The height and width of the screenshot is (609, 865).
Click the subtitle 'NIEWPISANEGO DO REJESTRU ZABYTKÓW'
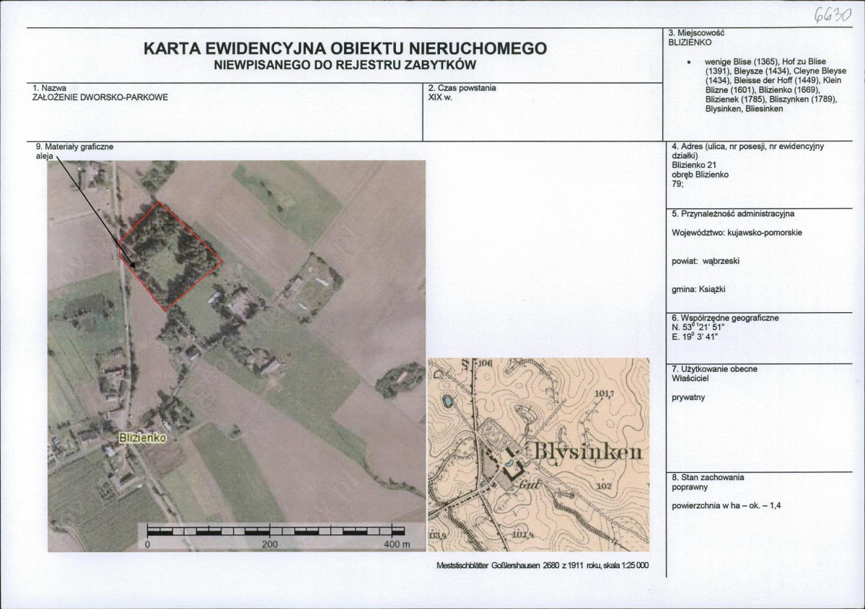tap(345, 65)
